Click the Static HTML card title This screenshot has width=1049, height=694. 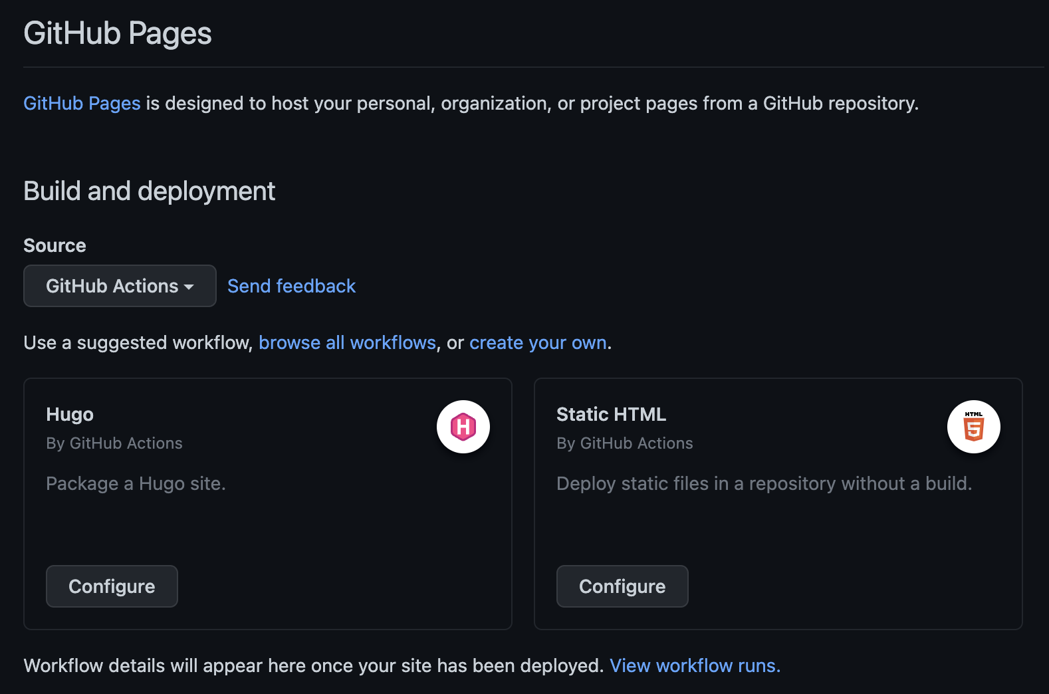pos(611,414)
